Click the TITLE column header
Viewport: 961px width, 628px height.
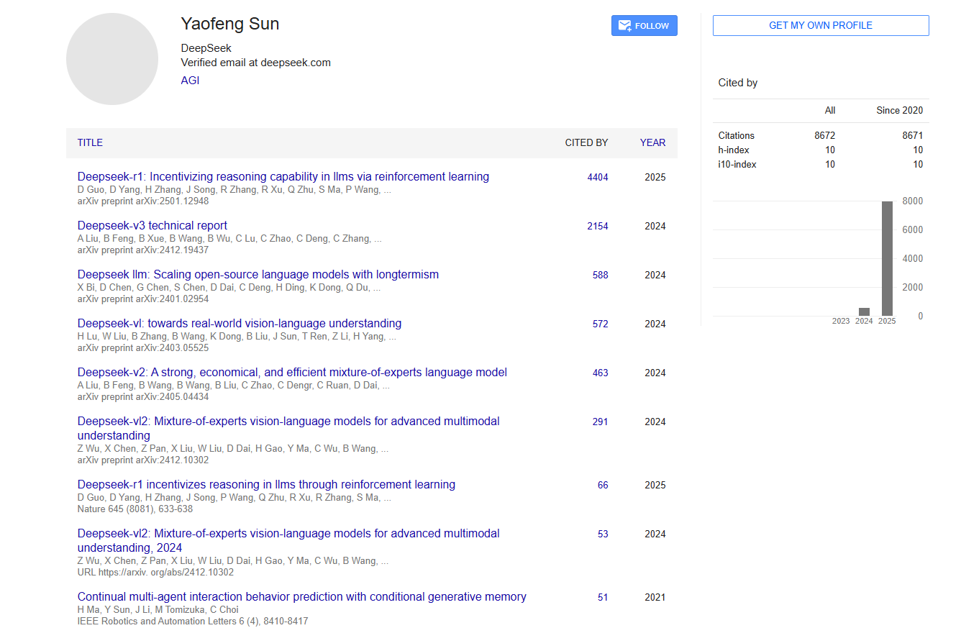tap(90, 142)
